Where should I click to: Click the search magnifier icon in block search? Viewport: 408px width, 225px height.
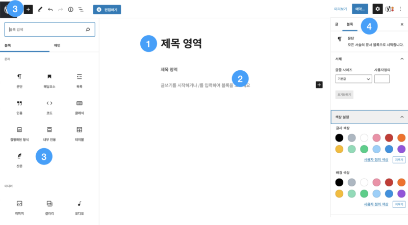(x=88, y=30)
